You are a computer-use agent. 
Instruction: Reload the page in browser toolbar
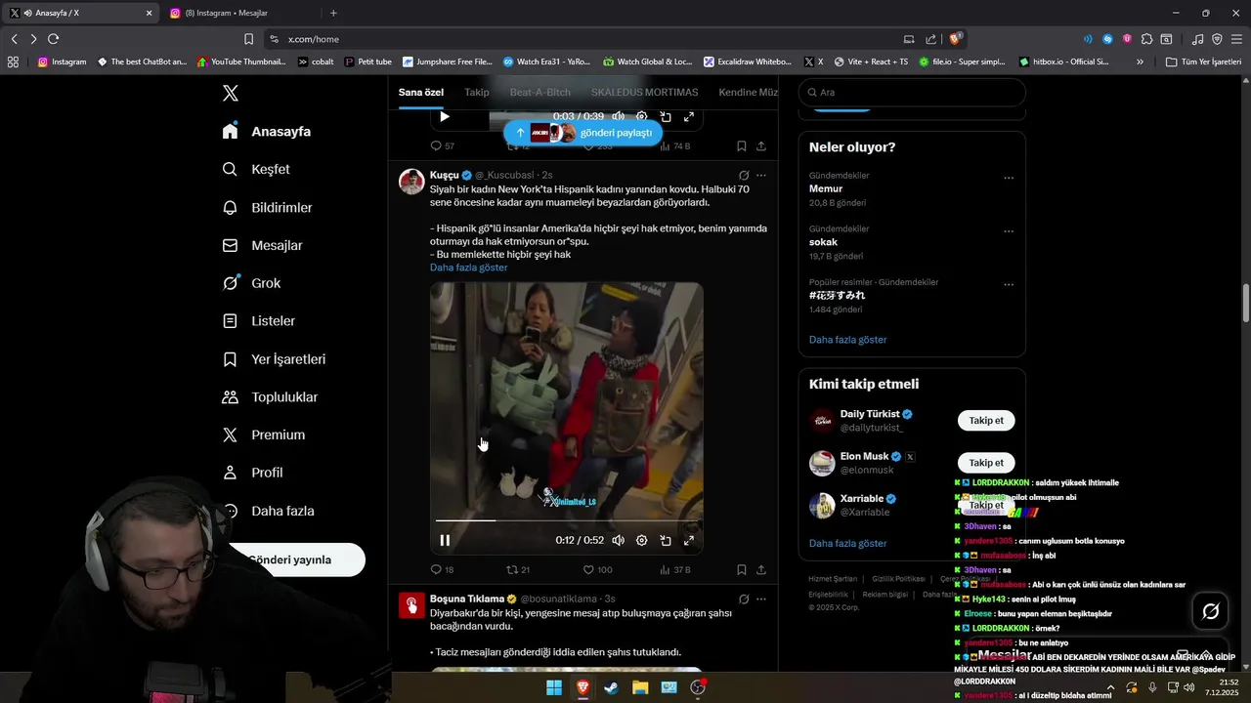point(53,39)
